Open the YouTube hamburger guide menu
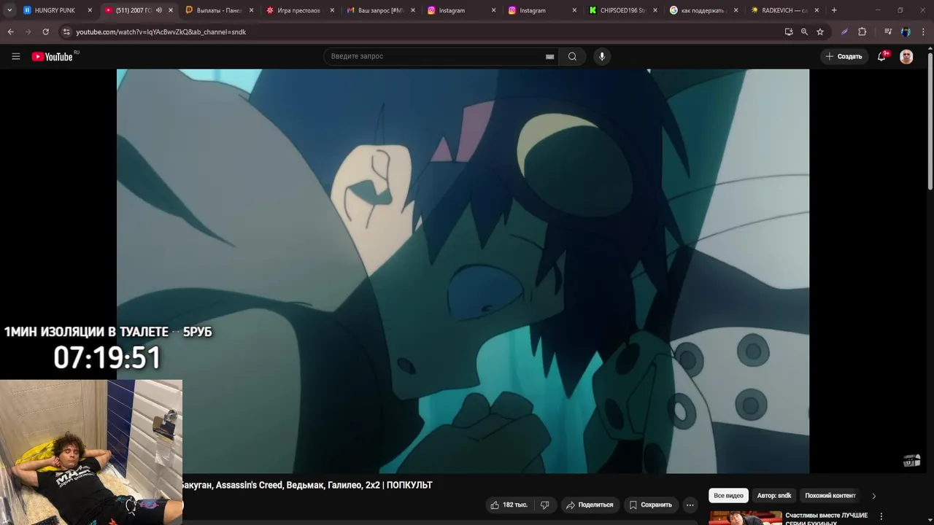Screen dimensions: 934x525 15,56
